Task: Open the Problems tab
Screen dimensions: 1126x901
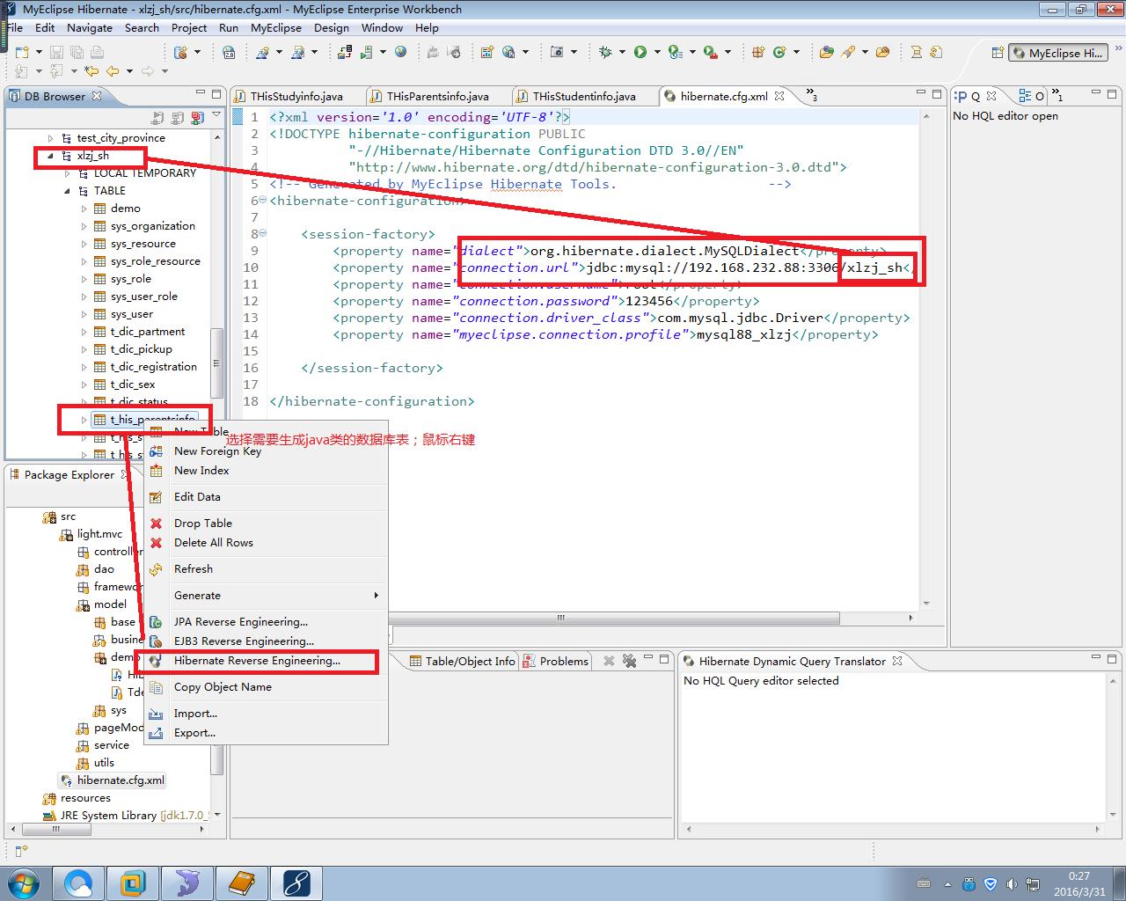Action: click(556, 661)
